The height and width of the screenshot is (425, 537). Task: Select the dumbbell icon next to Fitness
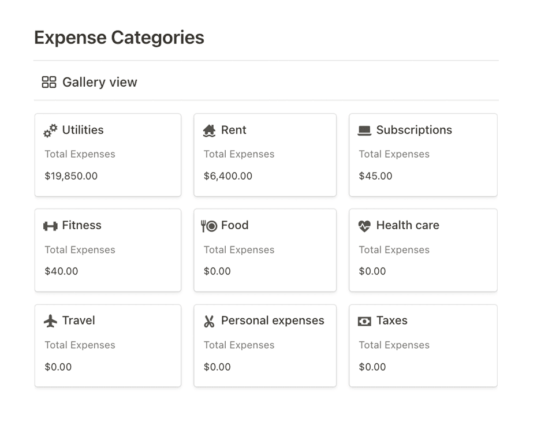pyautogui.click(x=51, y=225)
